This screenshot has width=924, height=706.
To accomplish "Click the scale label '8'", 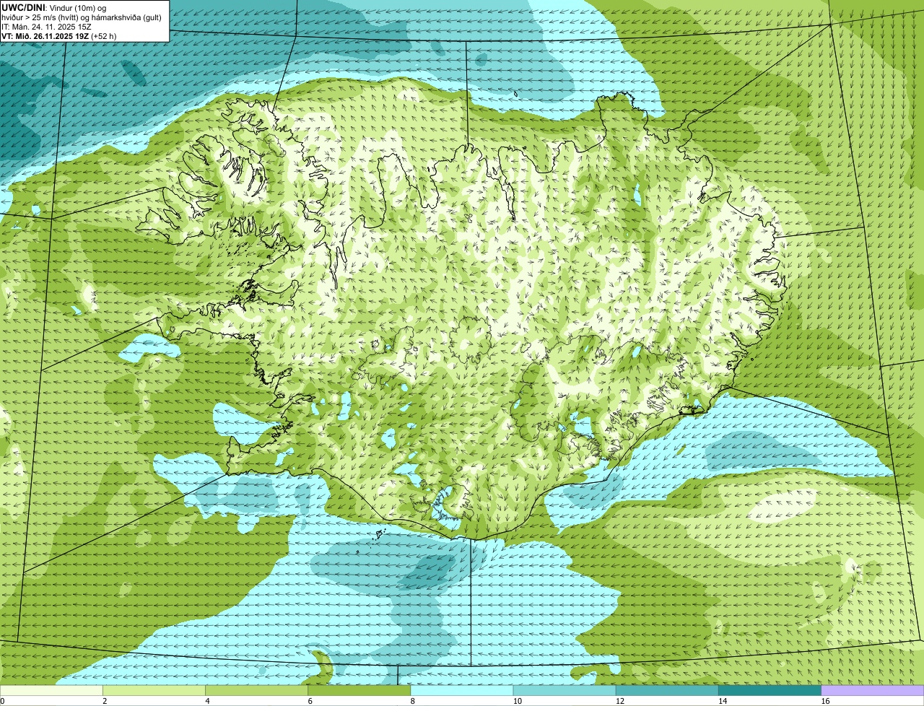I will pos(412,701).
